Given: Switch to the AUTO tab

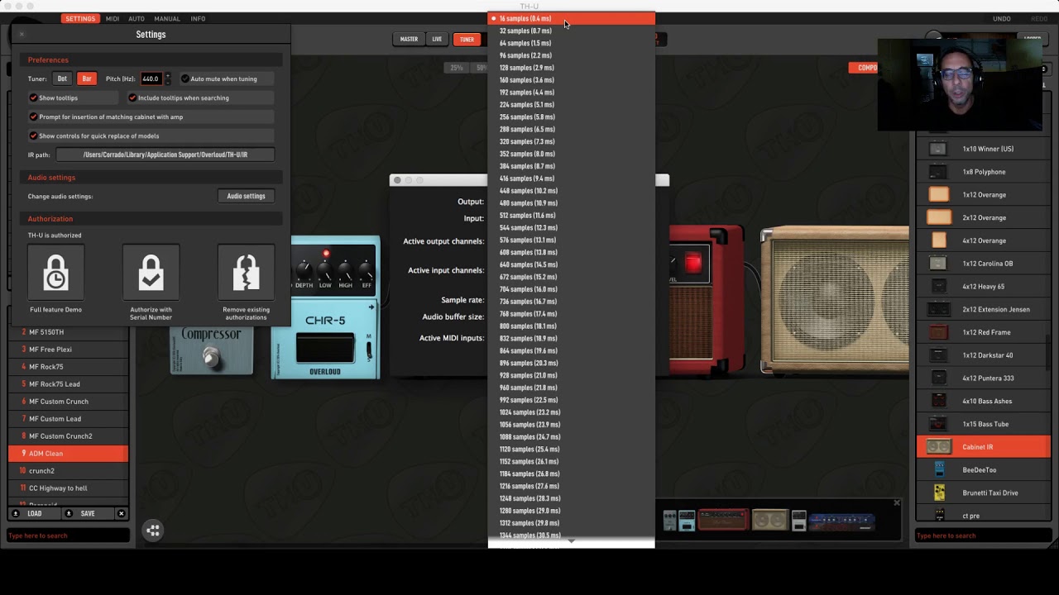Looking at the screenshot, I should (137, 18).
